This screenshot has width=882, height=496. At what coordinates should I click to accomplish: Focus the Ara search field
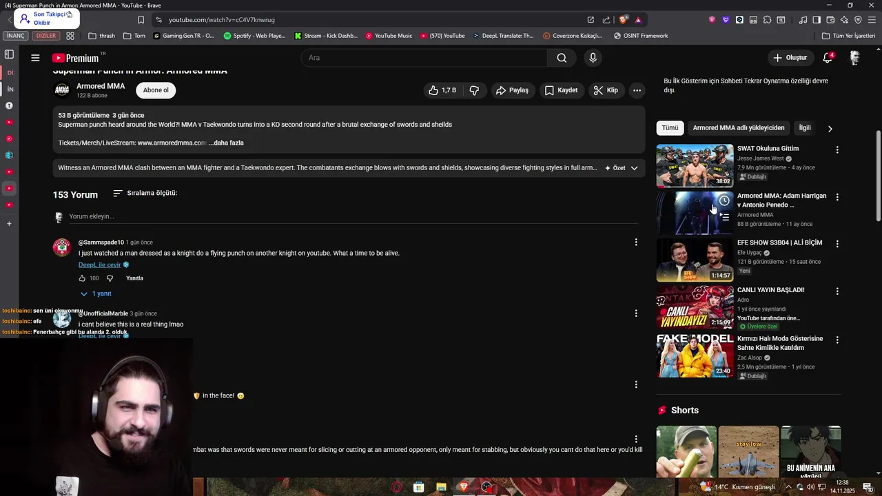click(x=424, y=58)
